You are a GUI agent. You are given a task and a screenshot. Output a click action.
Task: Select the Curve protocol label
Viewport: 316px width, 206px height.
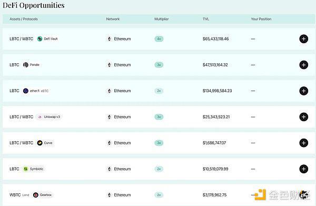point(48,143)
